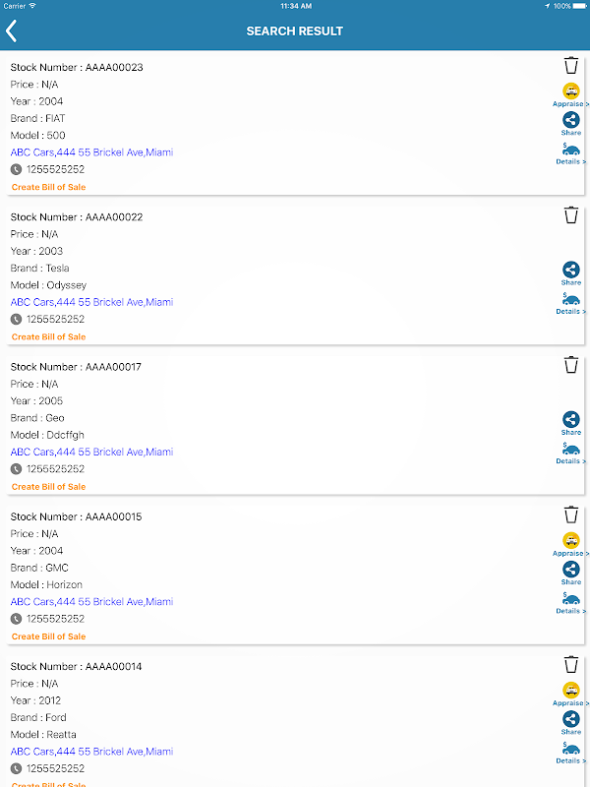Share the FIAT 500 listing

pyautogui.click(x=571, y=122)
